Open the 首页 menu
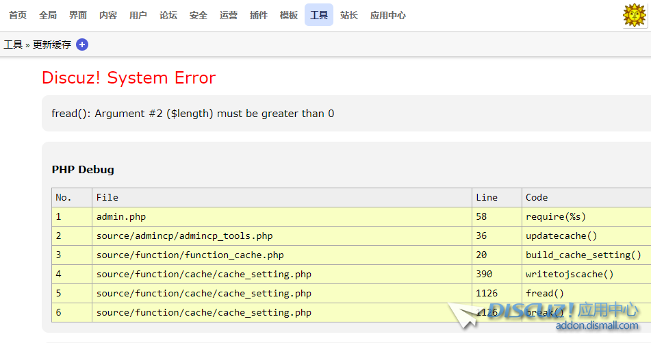 (x=18, y=15)
